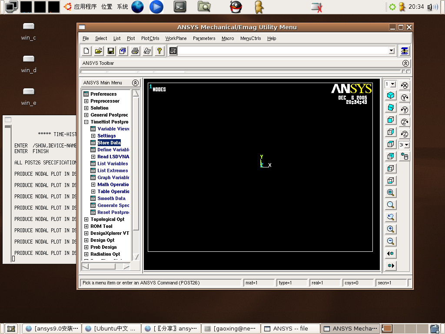The height and width of the screenshot is (334, 445).
Task: Click the main menu horizontal scrollbar thumb
Action: 102,267
